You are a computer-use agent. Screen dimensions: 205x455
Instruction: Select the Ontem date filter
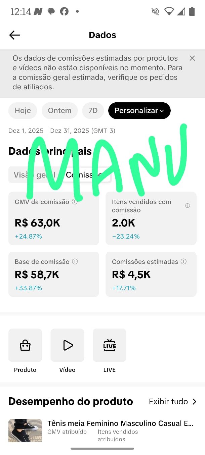(x=59, y=110)
